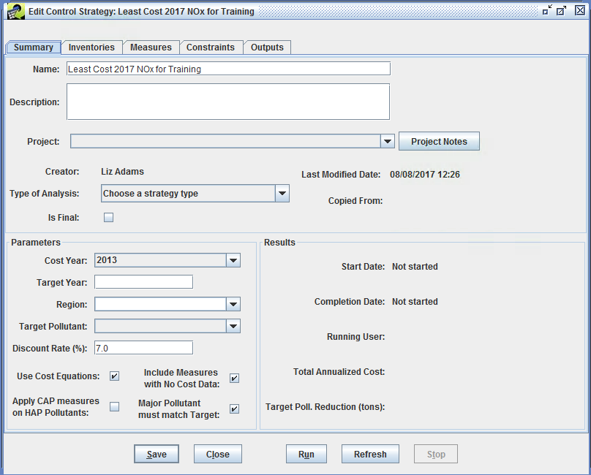Open the Target Pollutant dropdown
Screen dimensions: 591x475
[233, 326]
